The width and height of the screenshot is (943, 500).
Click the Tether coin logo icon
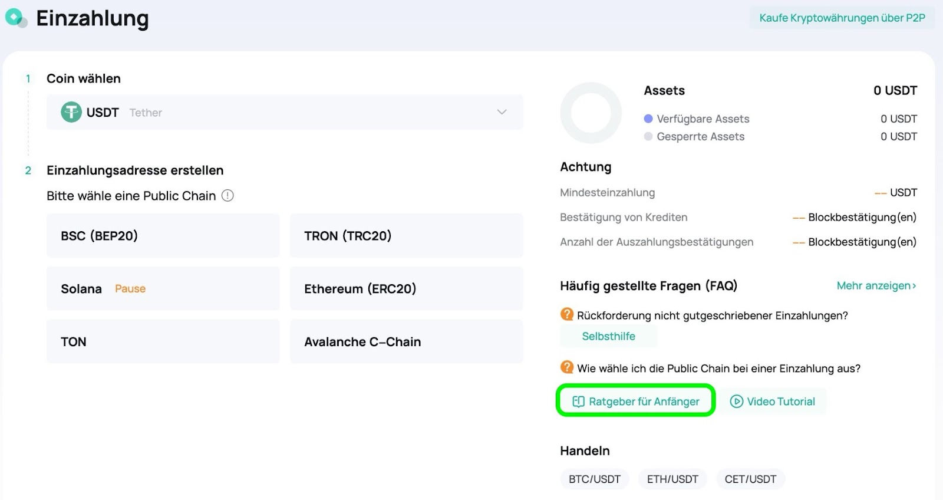71,112
